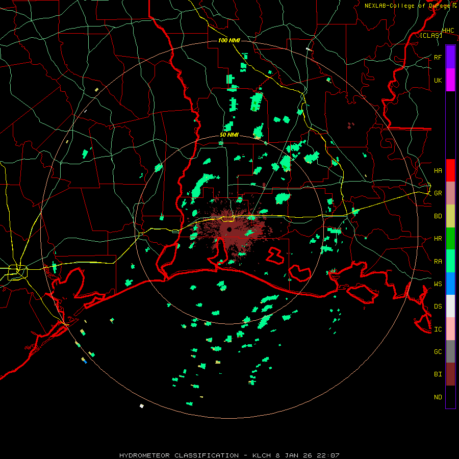Click the 50 NMI range ring label

(229, 135)
